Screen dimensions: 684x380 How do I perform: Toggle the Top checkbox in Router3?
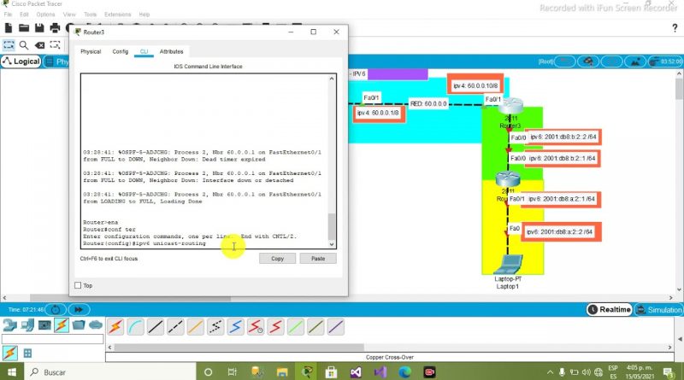78,285
